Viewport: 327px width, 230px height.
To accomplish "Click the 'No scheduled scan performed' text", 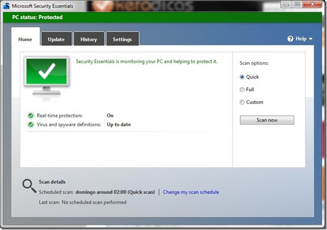I will point(94,202).
